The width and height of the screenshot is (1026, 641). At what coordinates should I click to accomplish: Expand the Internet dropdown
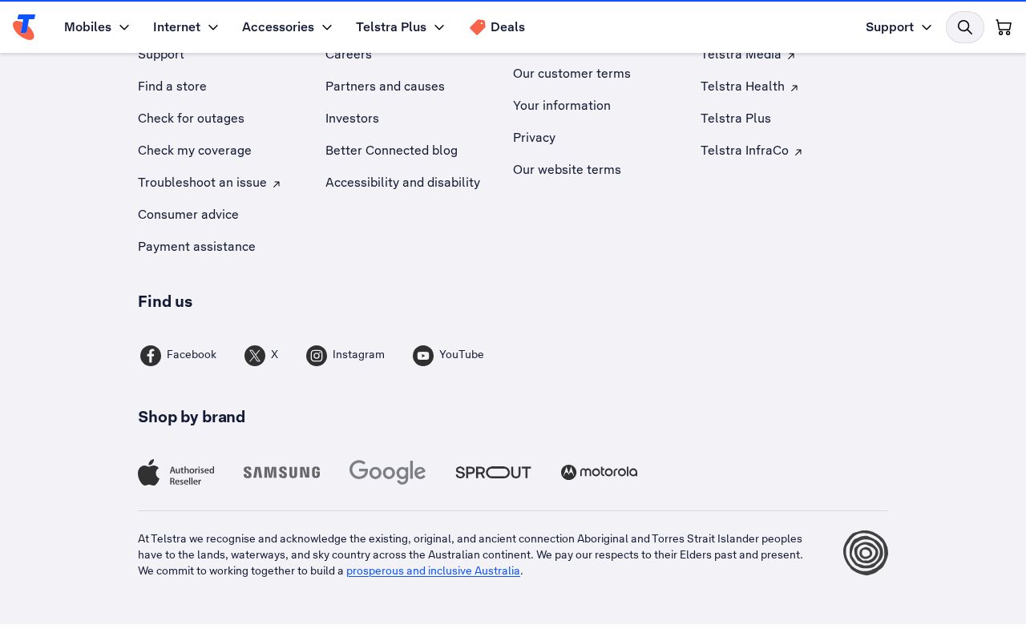(186, 27)
